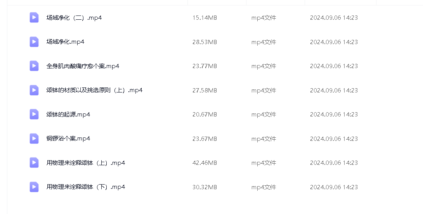
Task: Click the video icon for 全身肌肉酸痛疗愈个案.mp4
Action: [34, 66]
